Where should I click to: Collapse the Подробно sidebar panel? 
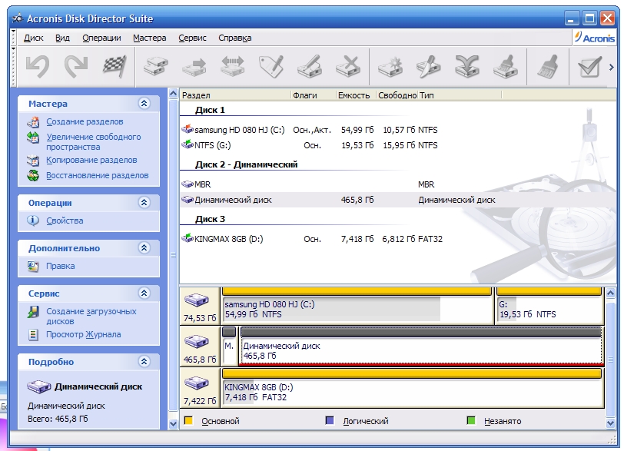144,362
